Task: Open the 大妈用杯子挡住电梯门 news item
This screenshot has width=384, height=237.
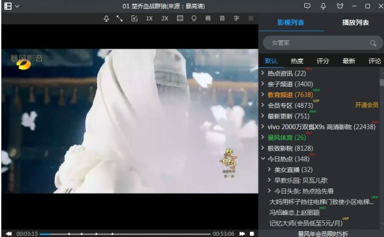Action: [321, 202]
